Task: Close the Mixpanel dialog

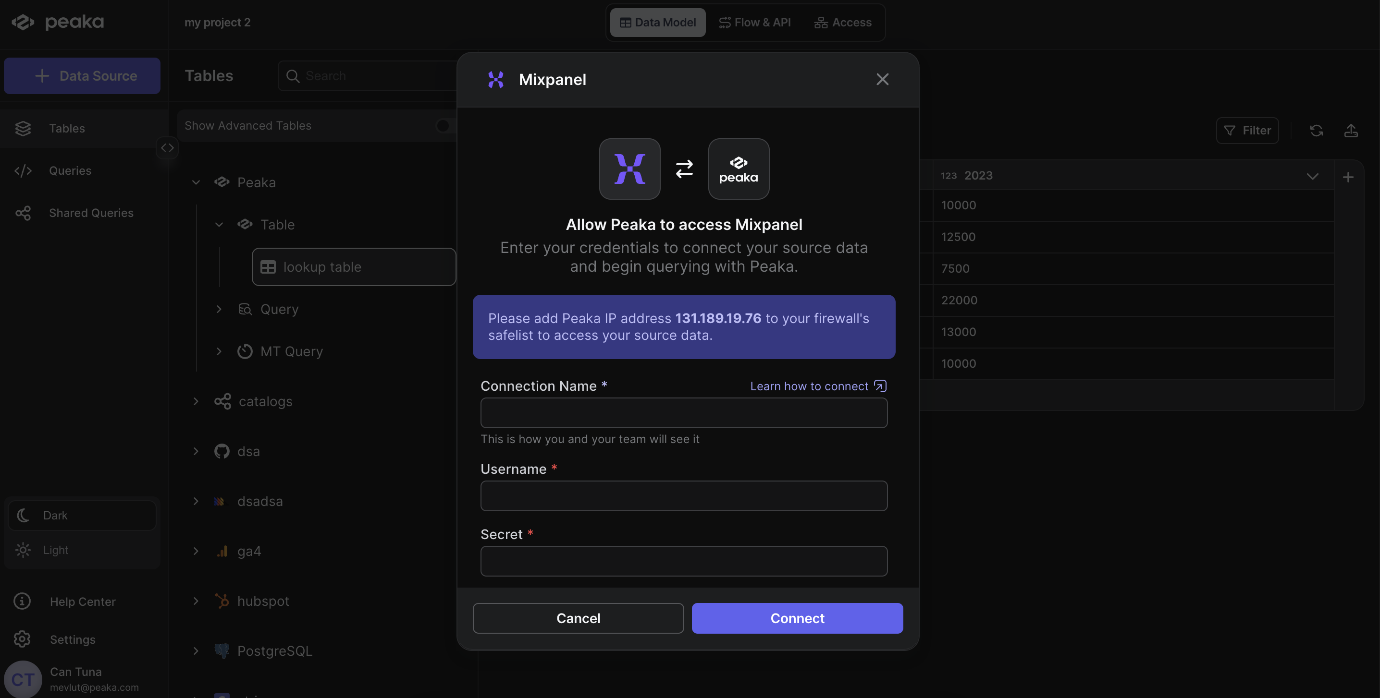Action: [x=882, y=79]
